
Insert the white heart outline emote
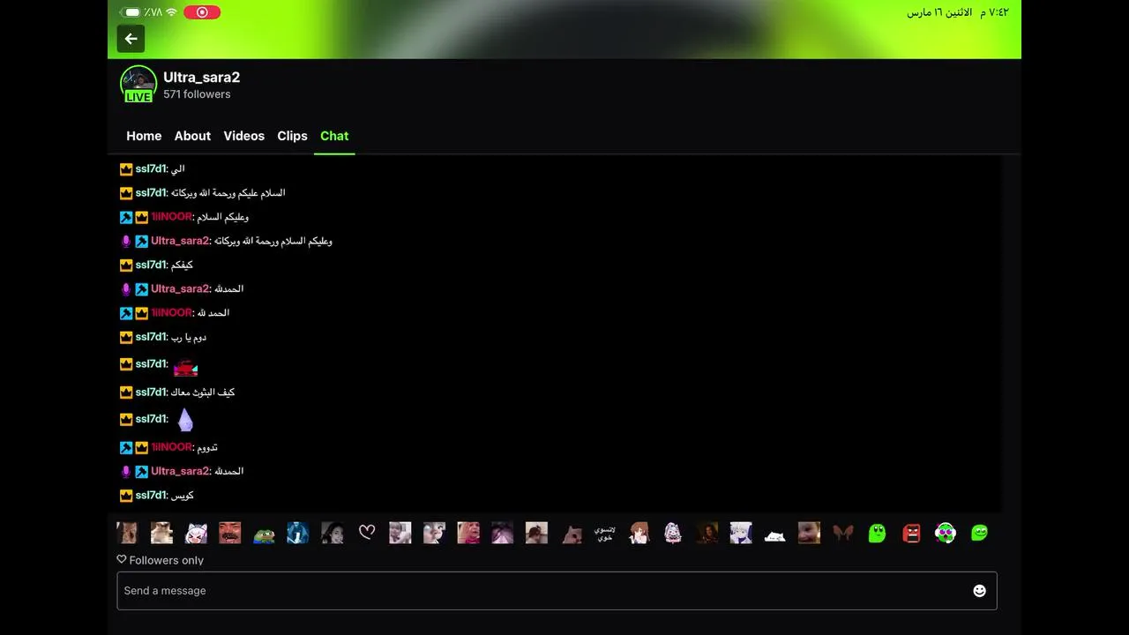pos(367,533)
